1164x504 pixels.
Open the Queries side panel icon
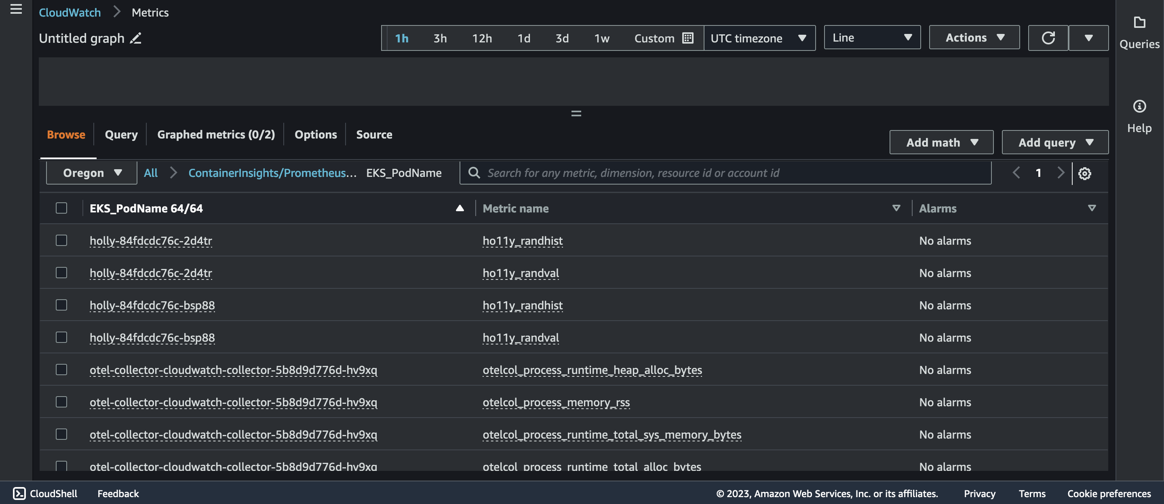click(x=1139, y=23)
